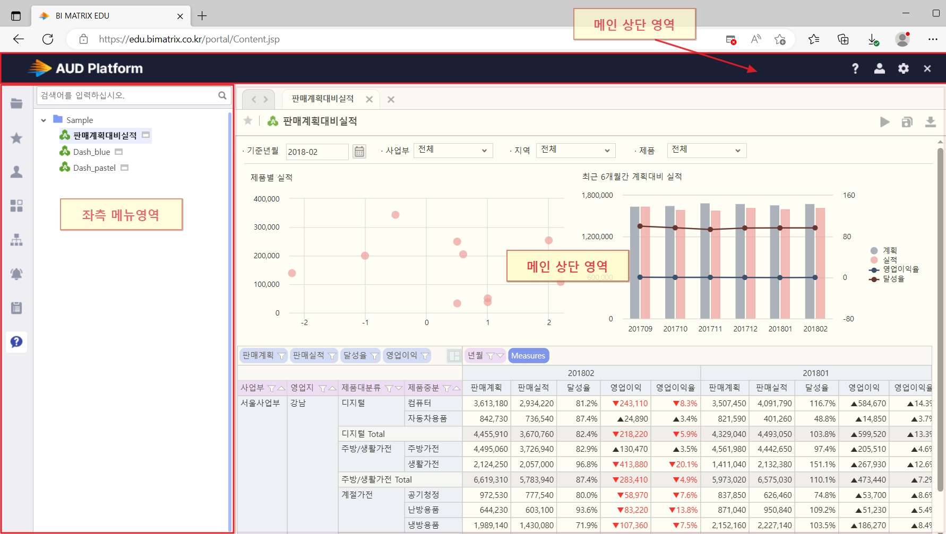Toggle 영업이익율 legend entry

click(x=895, y=269)
